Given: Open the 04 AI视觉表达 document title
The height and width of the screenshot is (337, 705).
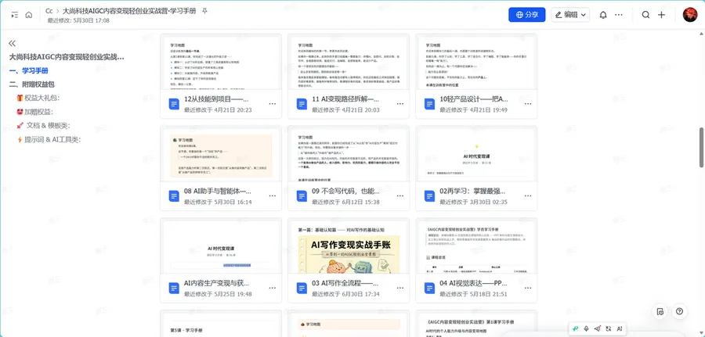Looking at the screenshot, I should pos(473,284).
